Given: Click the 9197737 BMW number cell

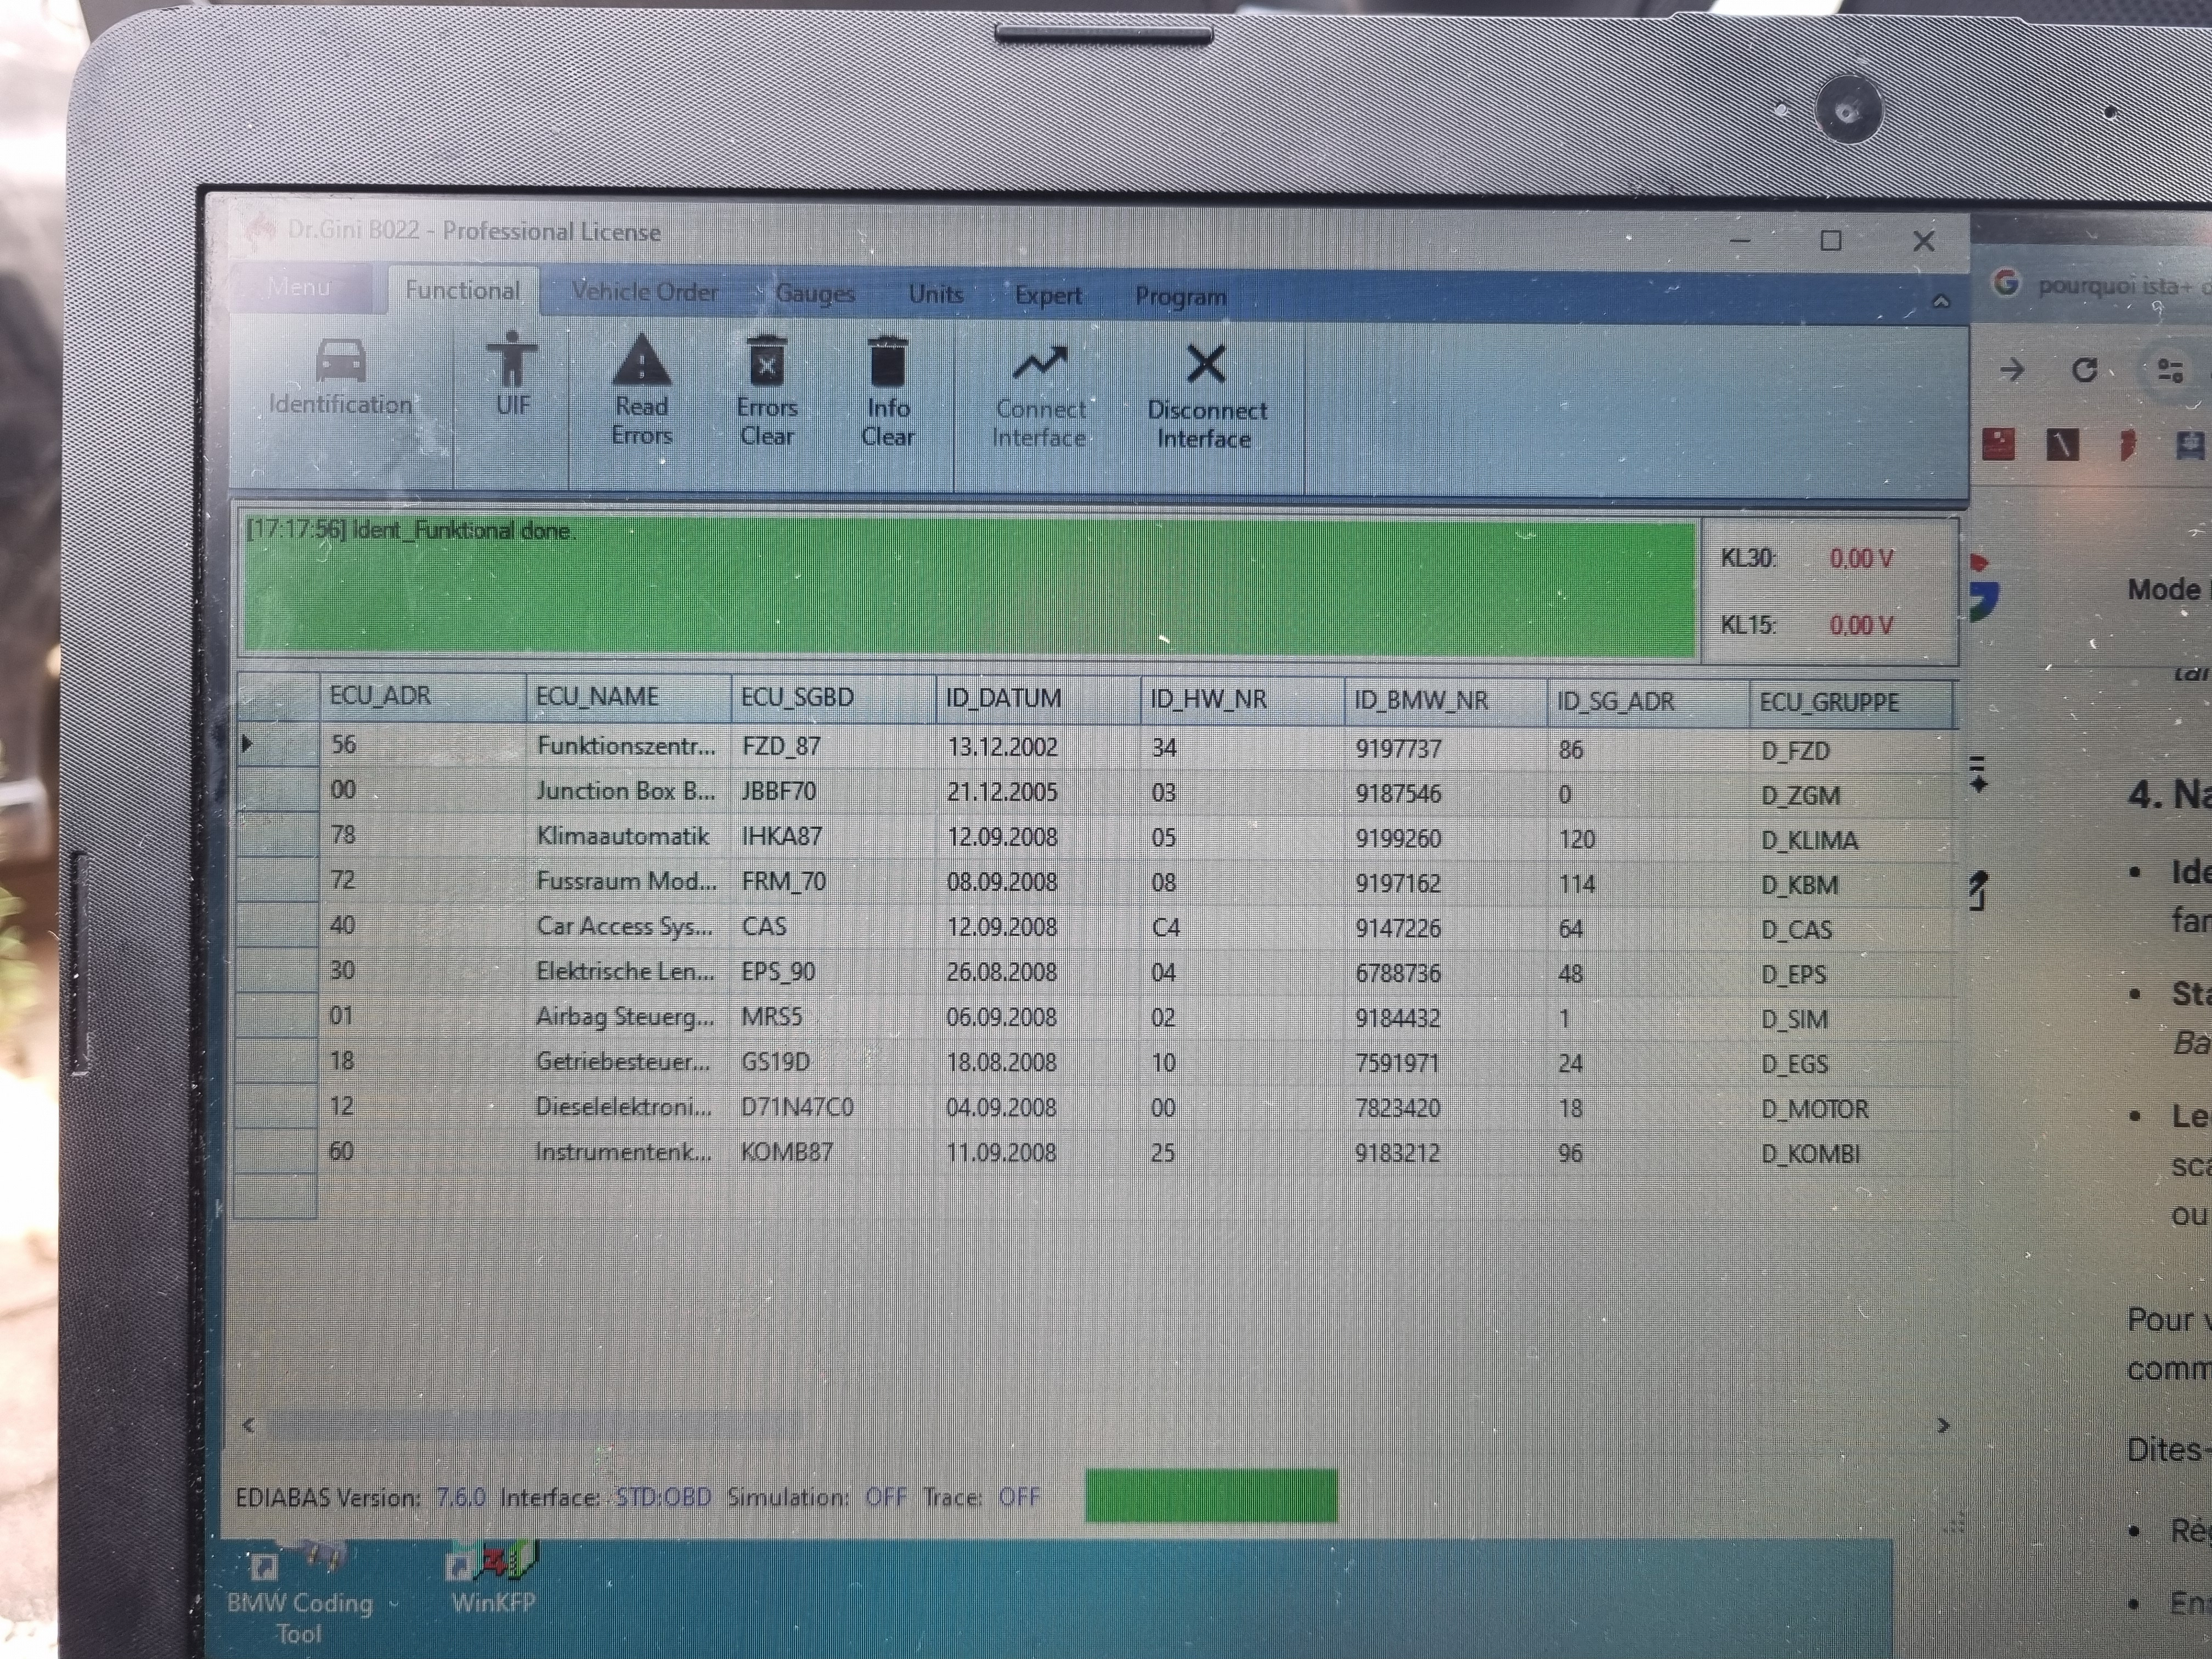Looking at the screenshot, I should click(x=1446, y=749).
